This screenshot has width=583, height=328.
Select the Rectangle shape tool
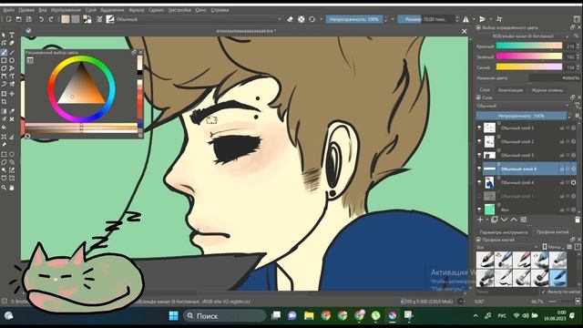pyautogui.click(x=4, y=60)
